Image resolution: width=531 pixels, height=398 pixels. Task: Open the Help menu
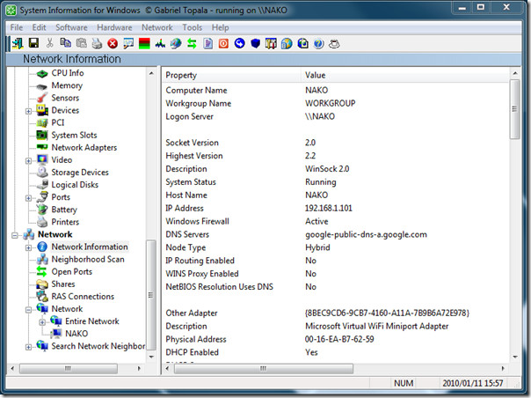(x=220, y=27)
